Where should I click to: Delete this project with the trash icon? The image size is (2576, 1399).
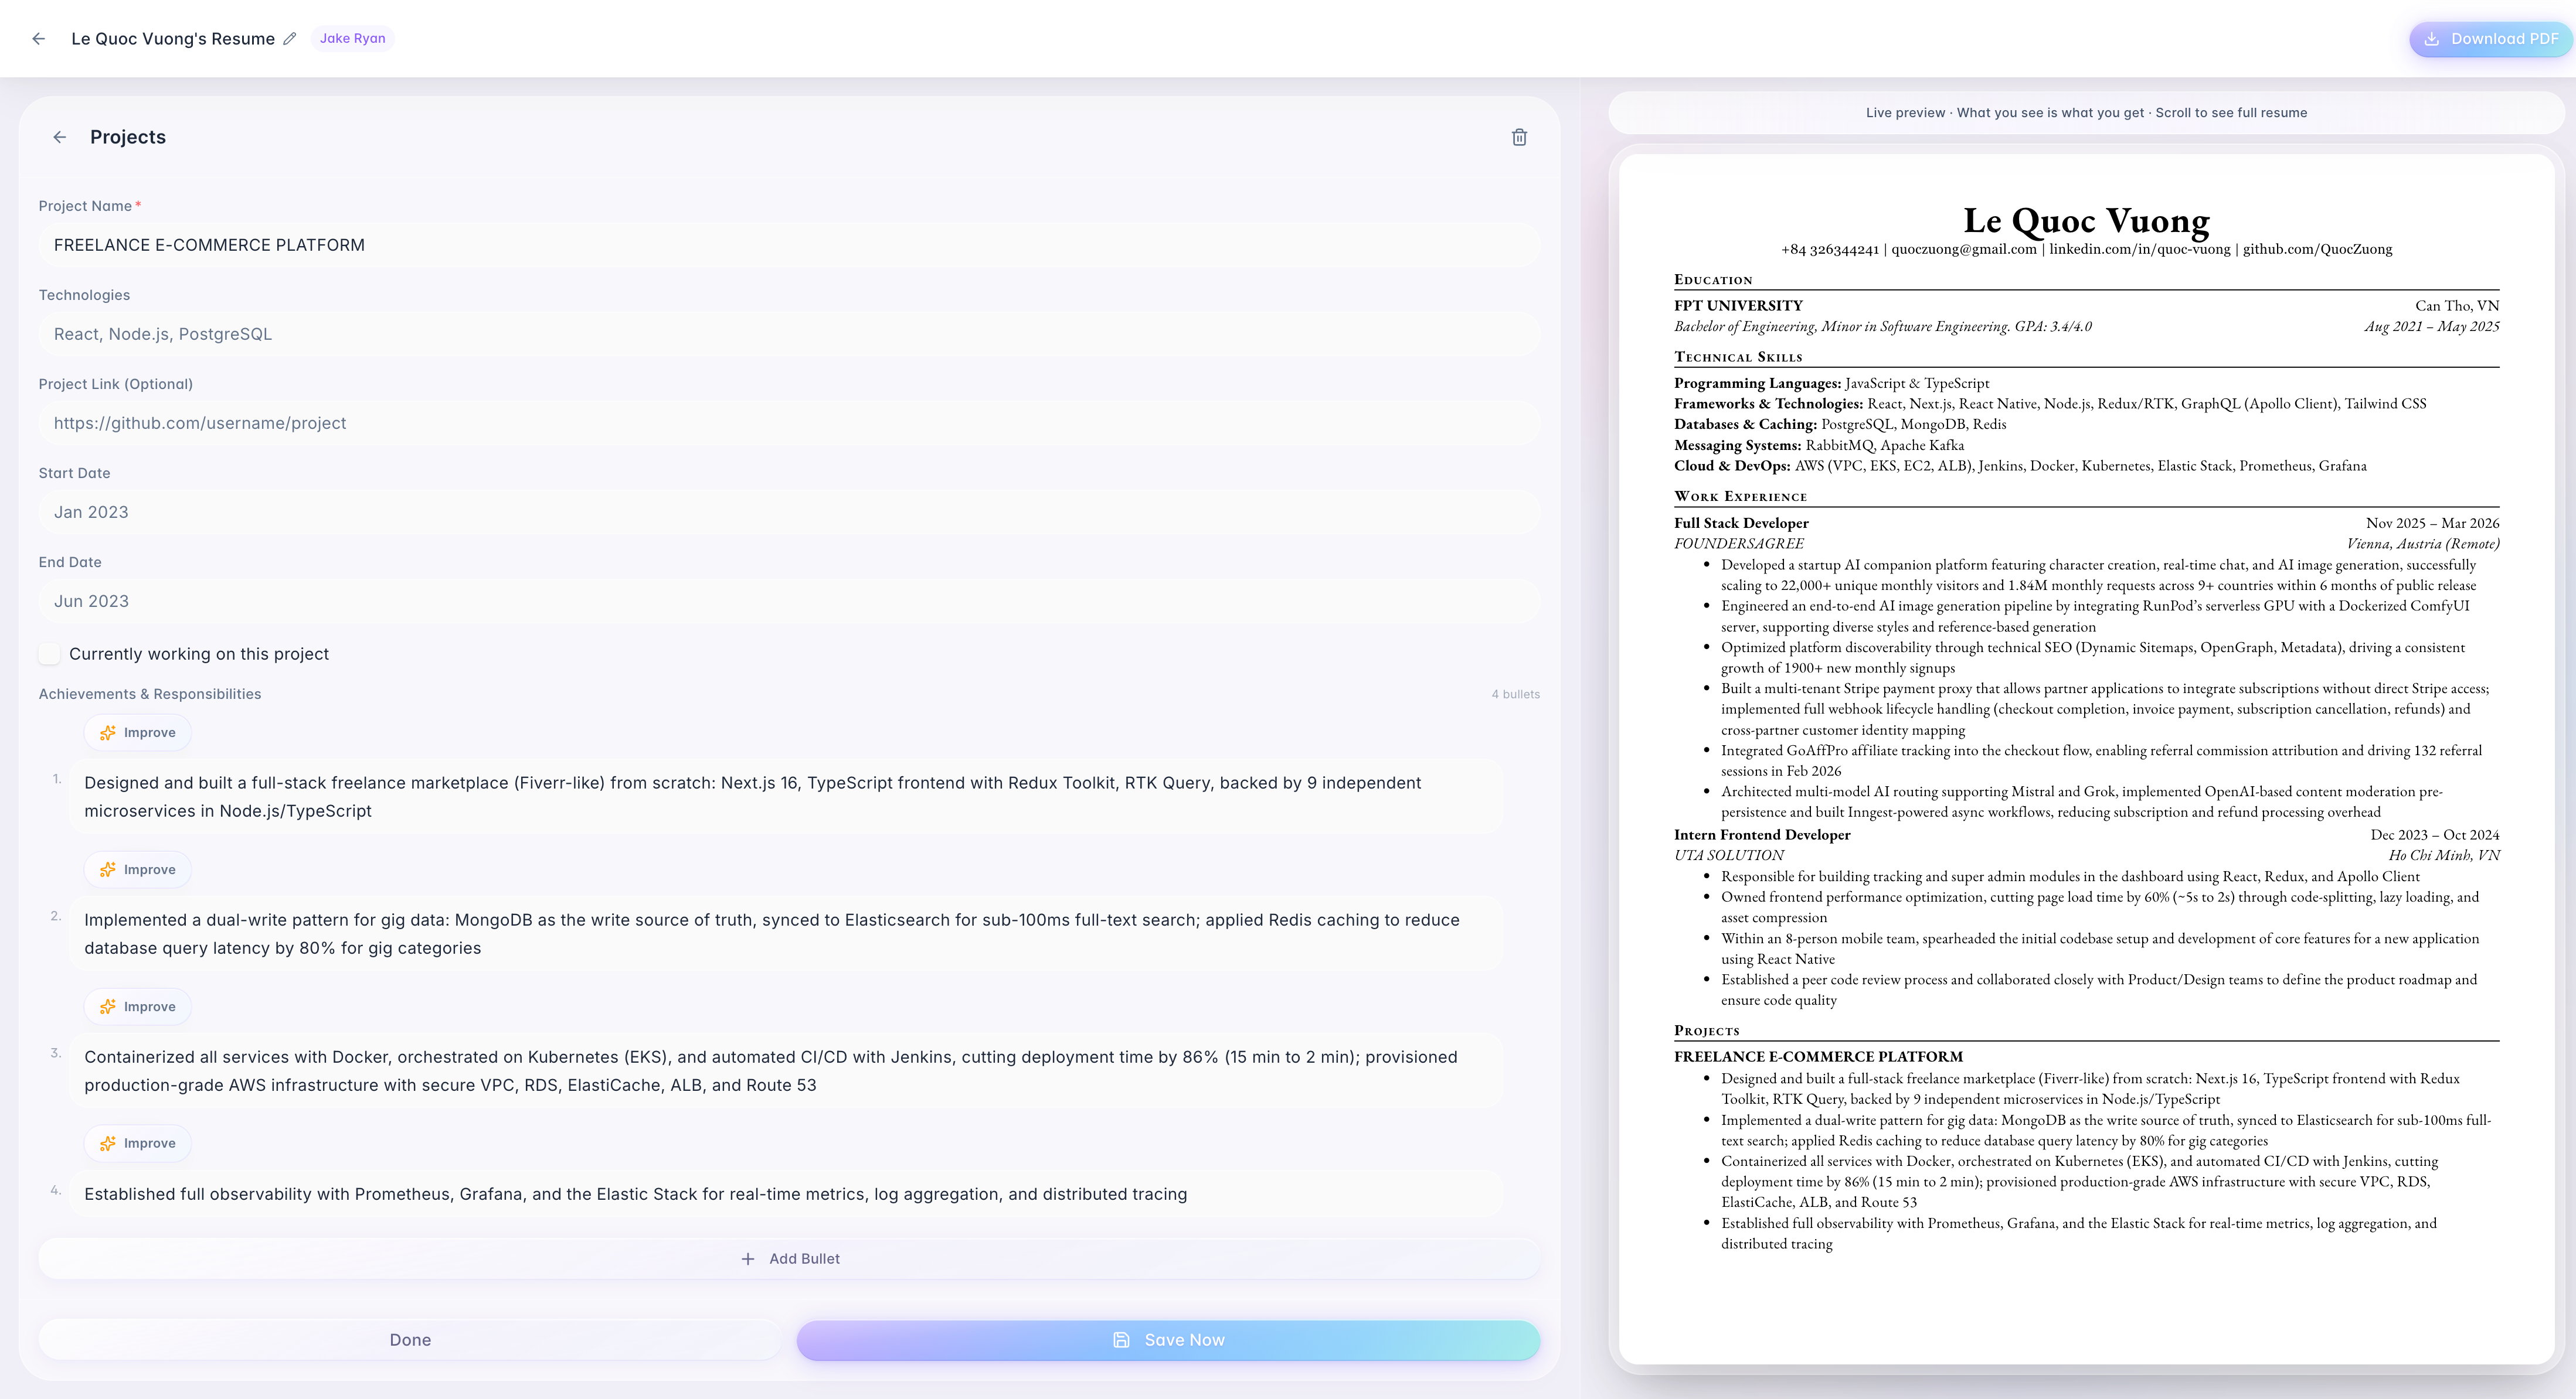1519,137
